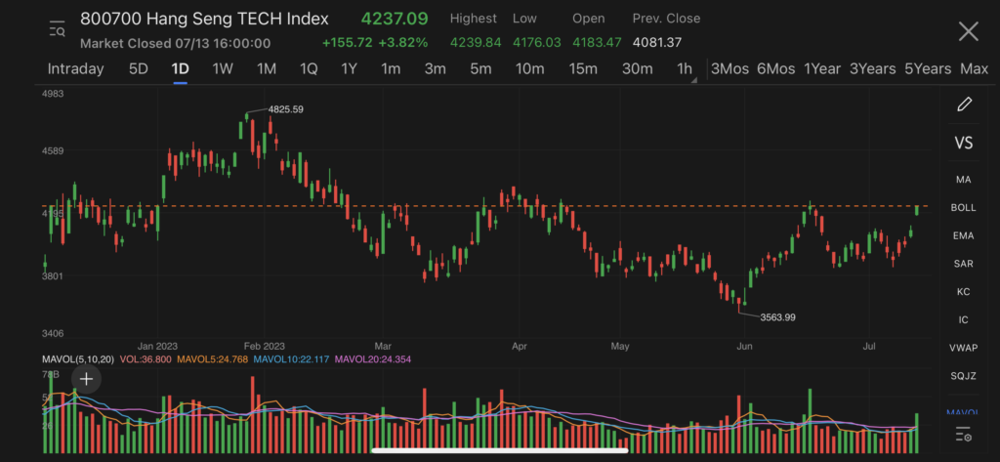Toggle the IC indicator
This screenshot has height=462, width=1000.
pyautogui.click(x=963, y=319)
